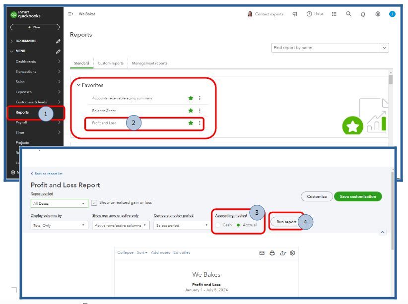Open Accounts receivable aging summary report

[122, 98]
